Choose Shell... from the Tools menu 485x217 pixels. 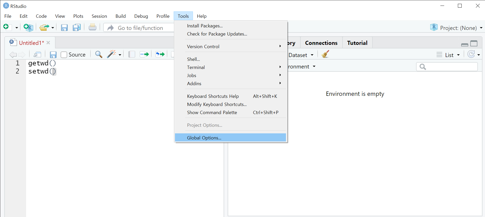coord(230,59)
